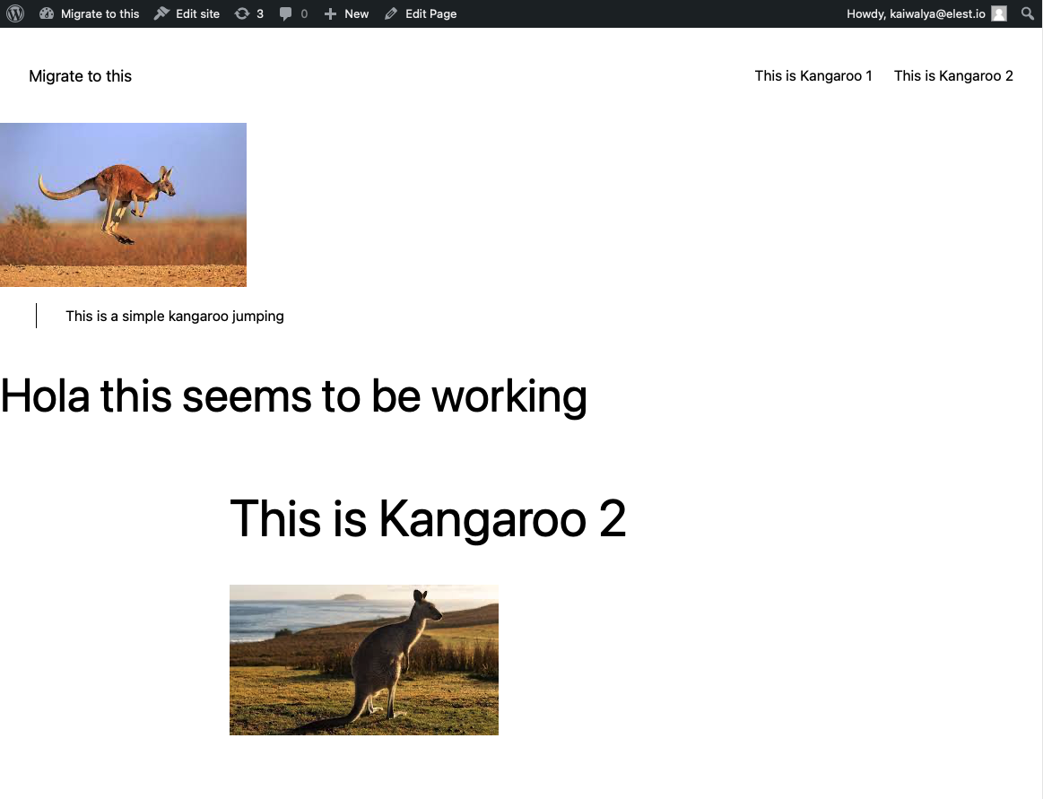
Task: Click the Edit Page text in the toolbar
Action: tap(429, 13)
